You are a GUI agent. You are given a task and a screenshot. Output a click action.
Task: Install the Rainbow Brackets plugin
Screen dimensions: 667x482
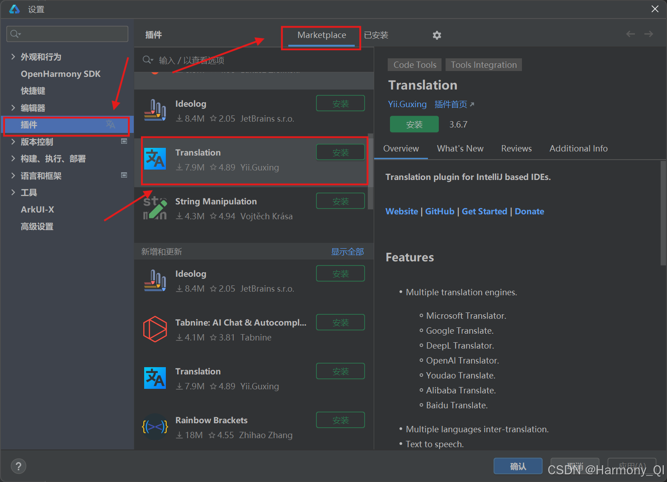point(340,420)
